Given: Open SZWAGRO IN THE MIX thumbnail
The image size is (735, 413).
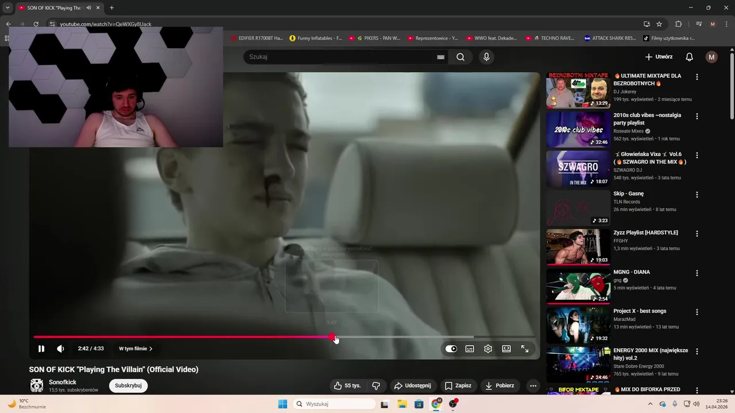Looking at the screenshot, I should [578, 169].
